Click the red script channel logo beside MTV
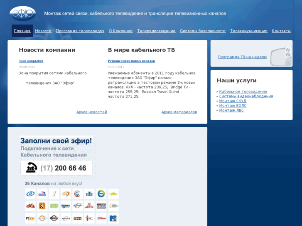Image resolution: width=302 pixels, height=226 pixels. coord(101,218)
